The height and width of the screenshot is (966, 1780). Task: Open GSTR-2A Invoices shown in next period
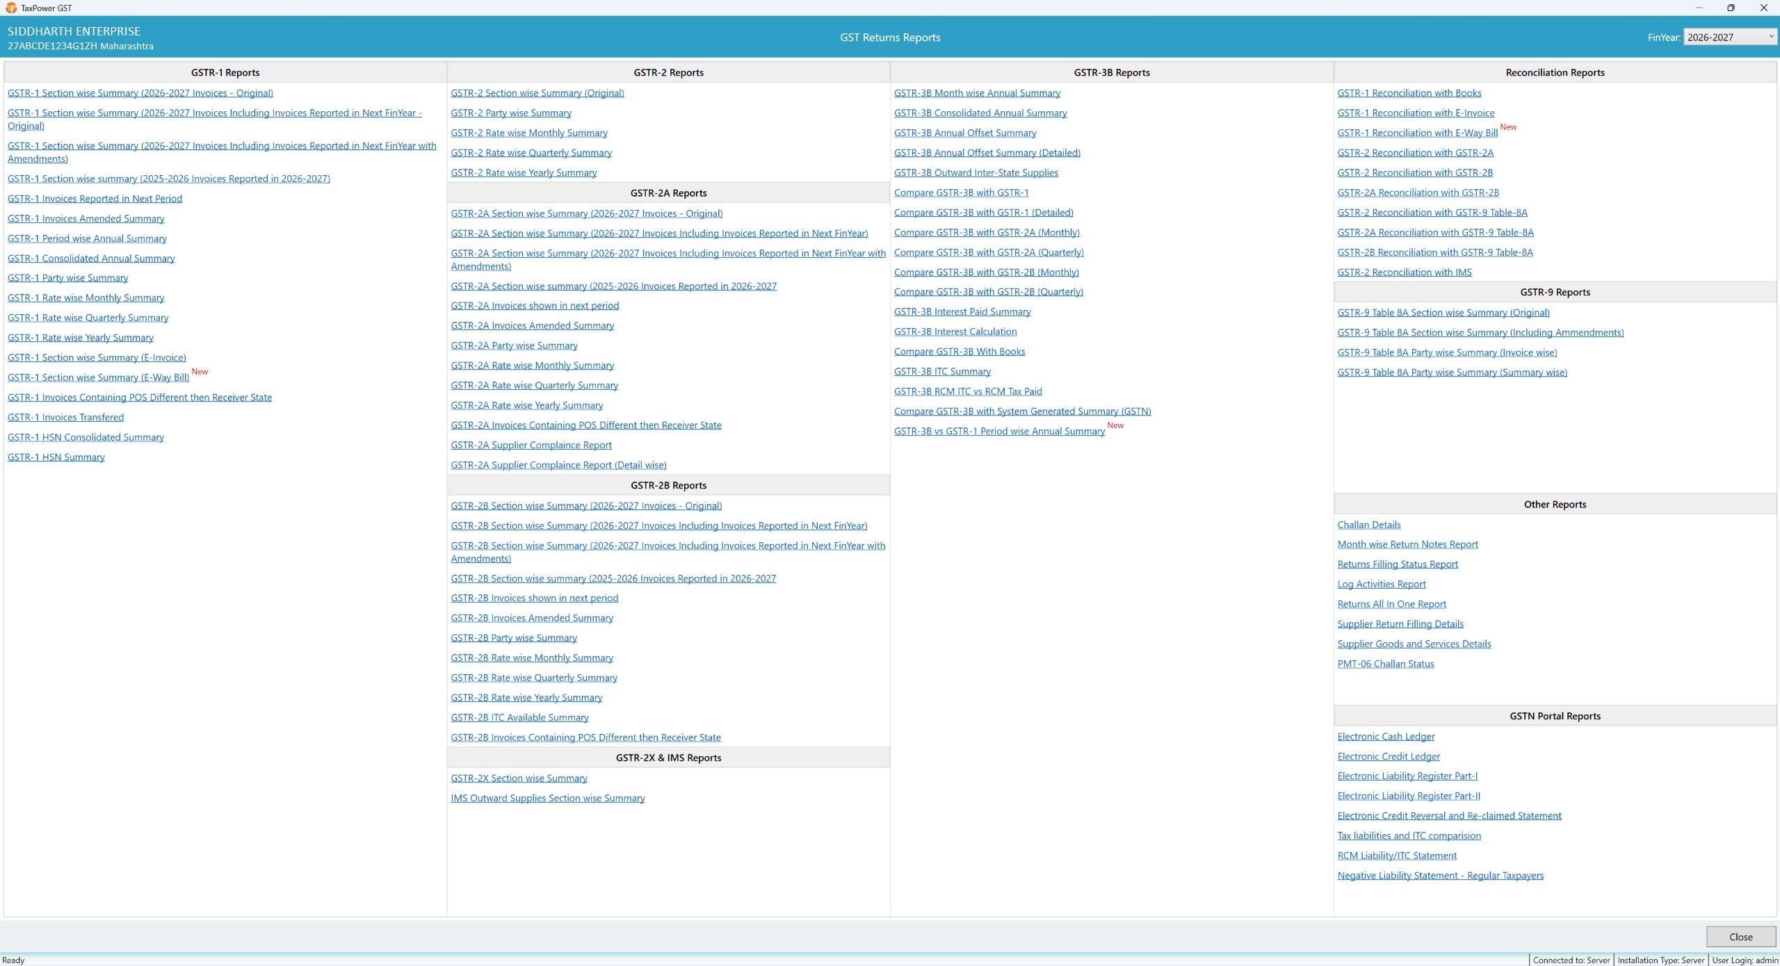[x=535, y=306]
